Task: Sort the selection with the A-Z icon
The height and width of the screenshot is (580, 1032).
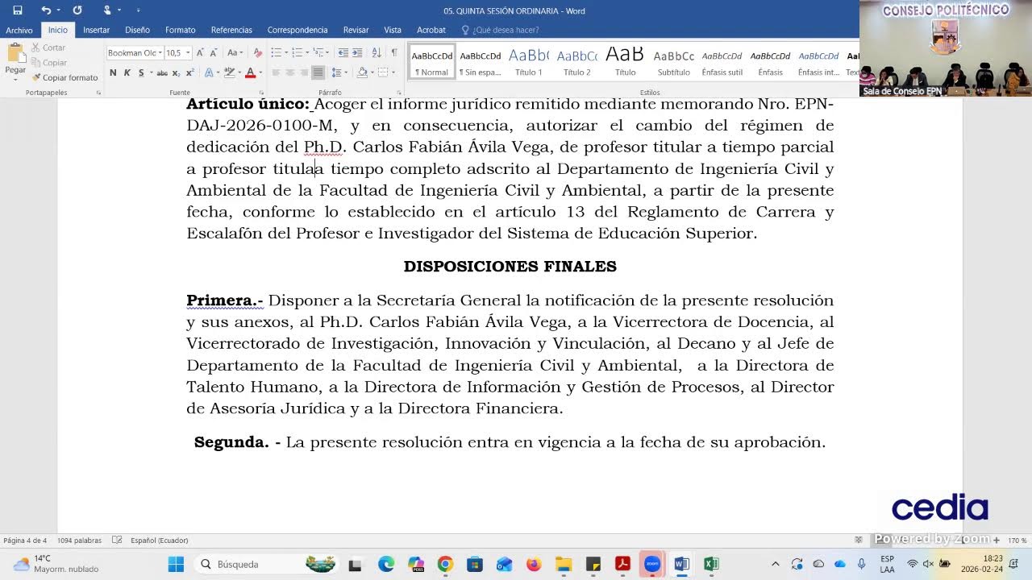Action: [x=377, y=53]
